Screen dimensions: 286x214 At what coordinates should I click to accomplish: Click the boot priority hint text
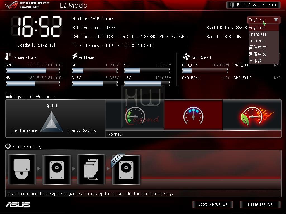point(91,194)
